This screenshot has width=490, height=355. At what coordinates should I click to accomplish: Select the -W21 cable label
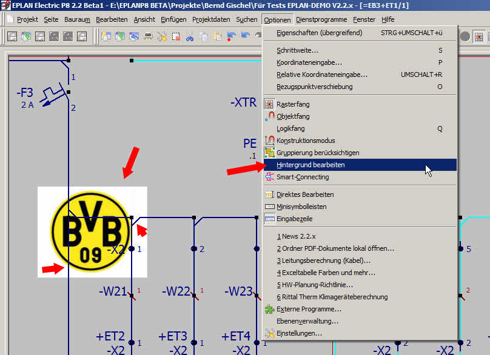pyautogui.click(x=113, y=291)
